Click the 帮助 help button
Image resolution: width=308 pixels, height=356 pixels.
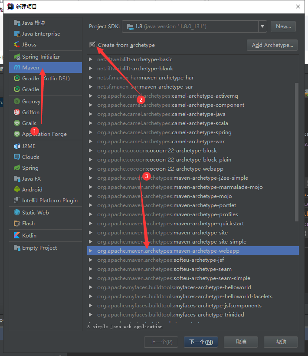[x=281, y=342]
